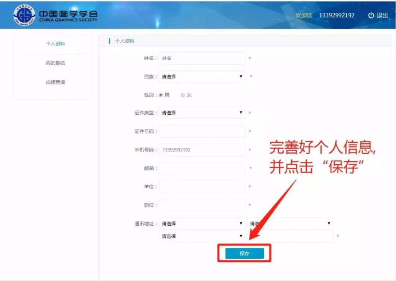The image size is (396, 281).
Task: Expand the third 通讯地址 dropdown in lower row
Action: click(x=202, y=236)
